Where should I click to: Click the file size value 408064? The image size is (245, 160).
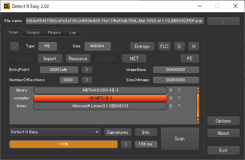98,46
